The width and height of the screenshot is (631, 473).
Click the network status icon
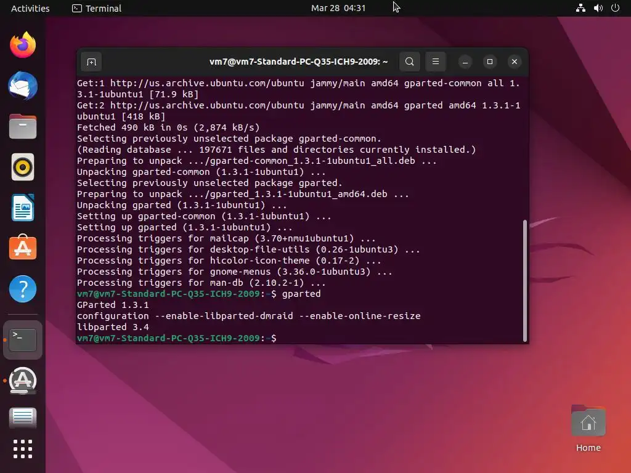point(580,8)
